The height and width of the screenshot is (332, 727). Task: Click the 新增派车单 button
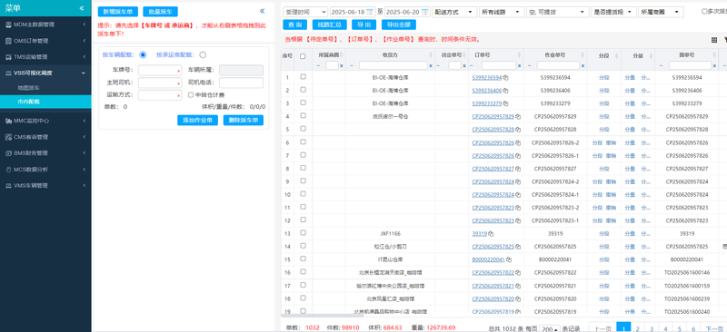pyautogui.click(x=118, y=12)
